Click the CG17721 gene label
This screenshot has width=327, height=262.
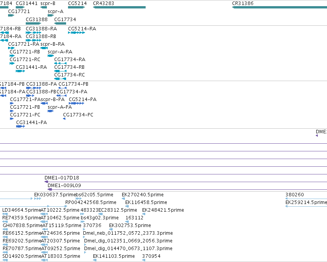19,11
